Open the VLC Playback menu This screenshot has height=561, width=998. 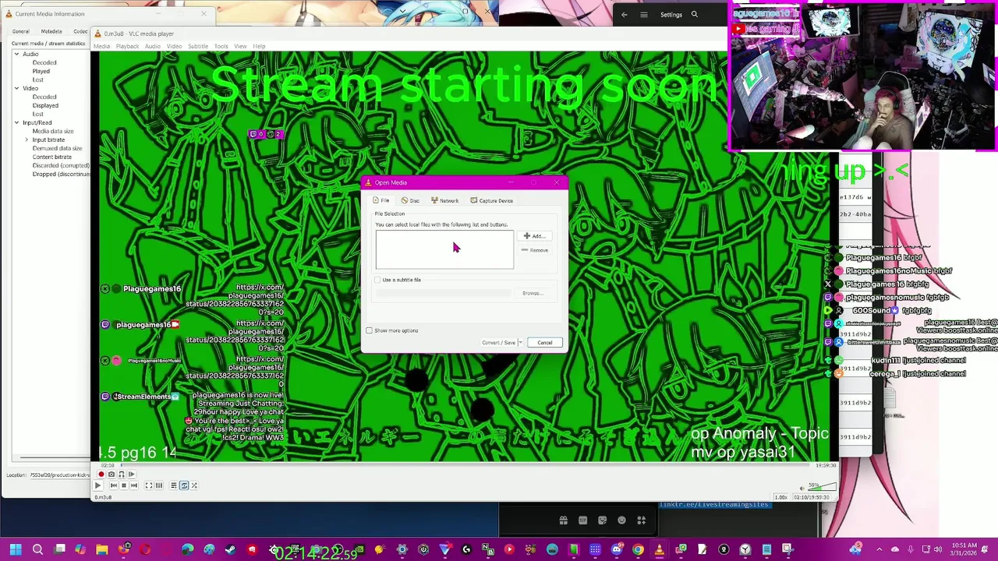[x=127, y=46]
